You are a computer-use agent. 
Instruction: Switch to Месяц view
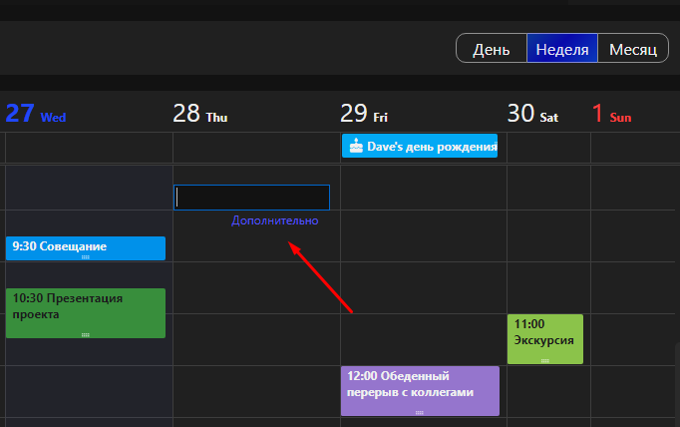tap(633, 48)
